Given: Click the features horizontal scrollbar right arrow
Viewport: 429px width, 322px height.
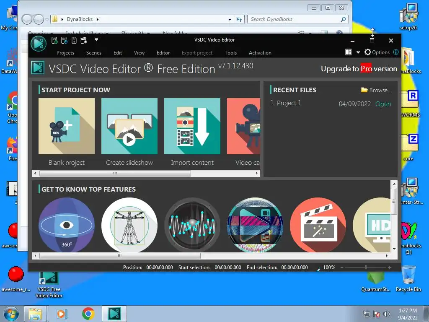Looking at the screenshot, I should [x=387, y=256].
